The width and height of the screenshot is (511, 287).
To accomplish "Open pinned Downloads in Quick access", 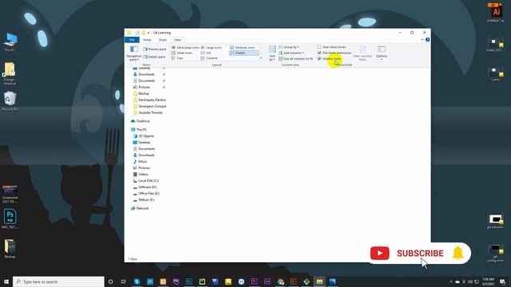I will point(144,74).
